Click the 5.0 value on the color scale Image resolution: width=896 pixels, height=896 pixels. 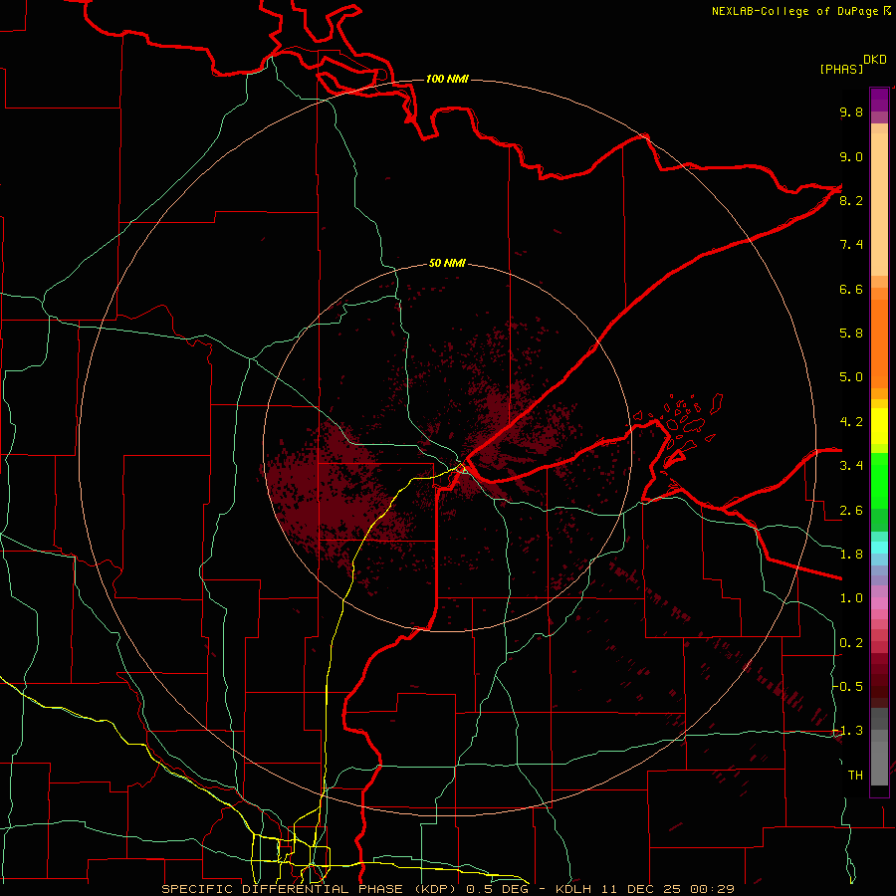coord(851,377)
